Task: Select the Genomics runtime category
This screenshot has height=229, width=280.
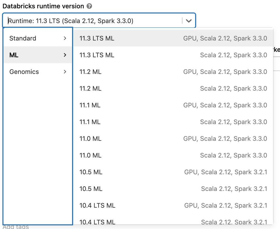Action: pyautogui.click(x=24, y=72)
